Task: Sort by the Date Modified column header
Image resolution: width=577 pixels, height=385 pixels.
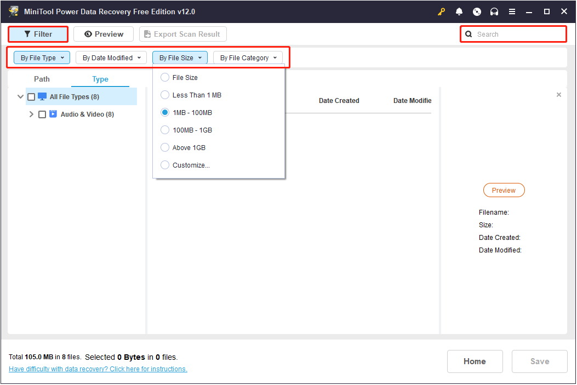Action: coord(412,101)
